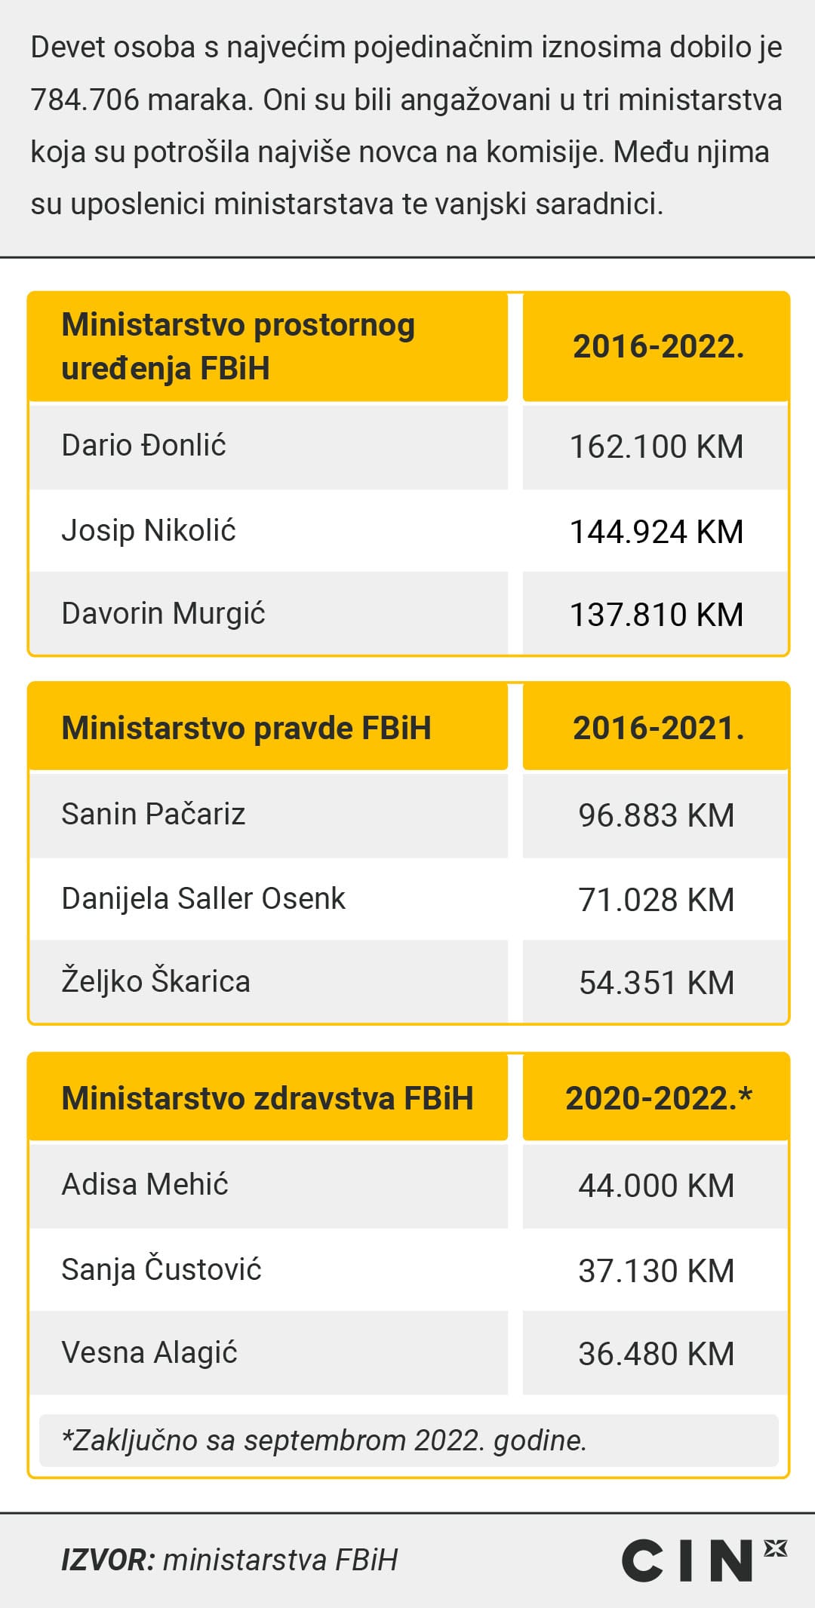Click the 2020-2022.* period header

tap(658, 1098)
